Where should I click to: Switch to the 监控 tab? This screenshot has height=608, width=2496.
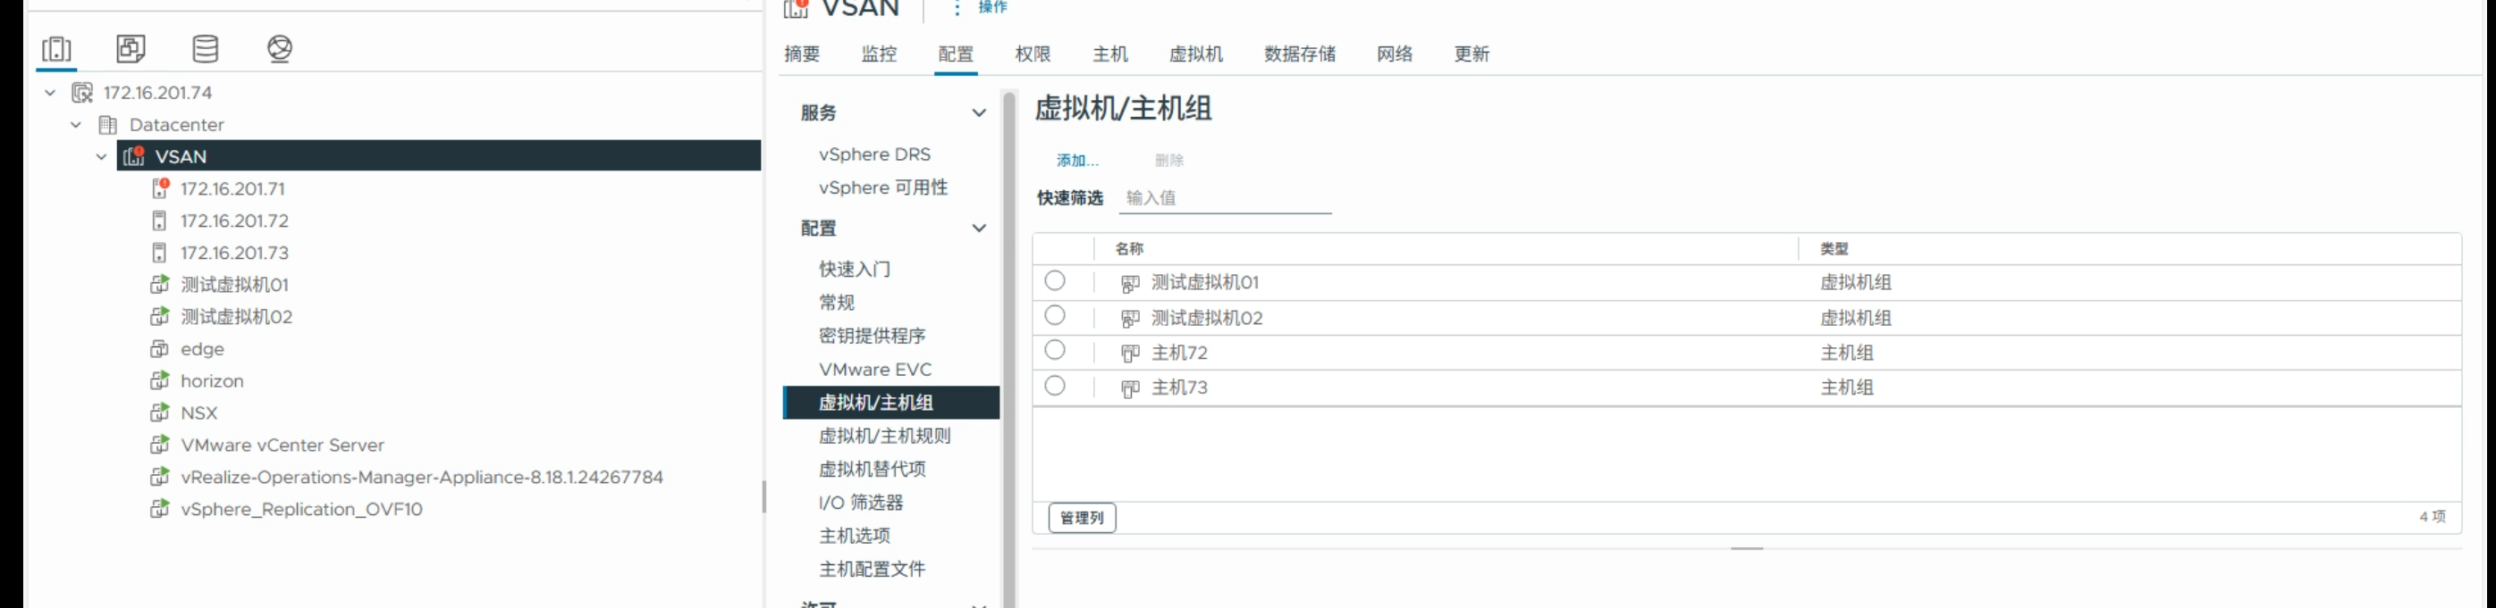pyautogui.click(x=879, y=54)
